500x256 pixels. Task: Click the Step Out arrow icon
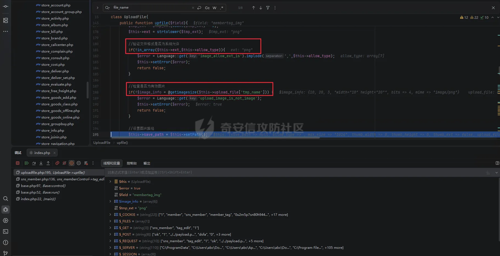[48, 163]
